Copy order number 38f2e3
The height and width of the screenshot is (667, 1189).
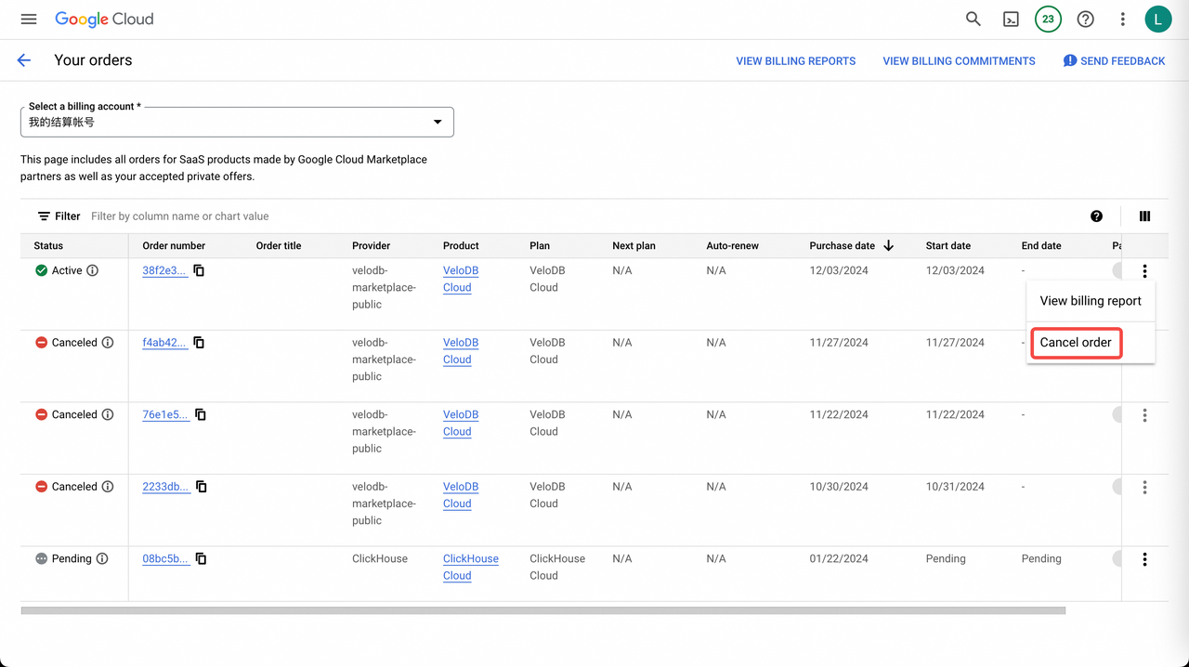click(198, 269)
